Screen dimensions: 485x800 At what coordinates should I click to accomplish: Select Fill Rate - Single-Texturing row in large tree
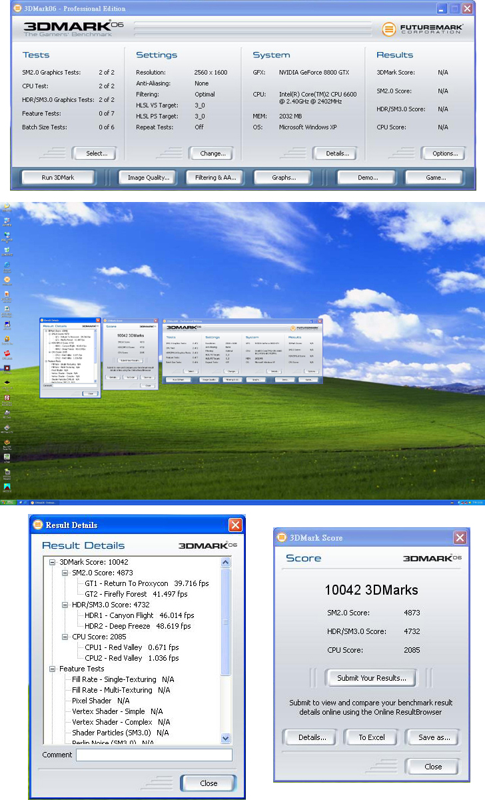click(123, 679)
